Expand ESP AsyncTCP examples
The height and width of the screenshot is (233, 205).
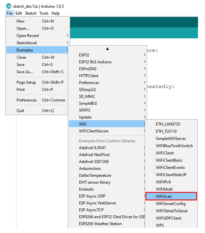(x=107, y=210)
